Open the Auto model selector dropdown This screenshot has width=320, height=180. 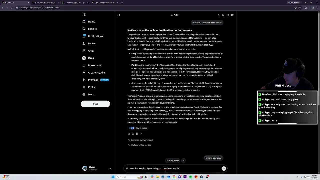tap(175, 15)
